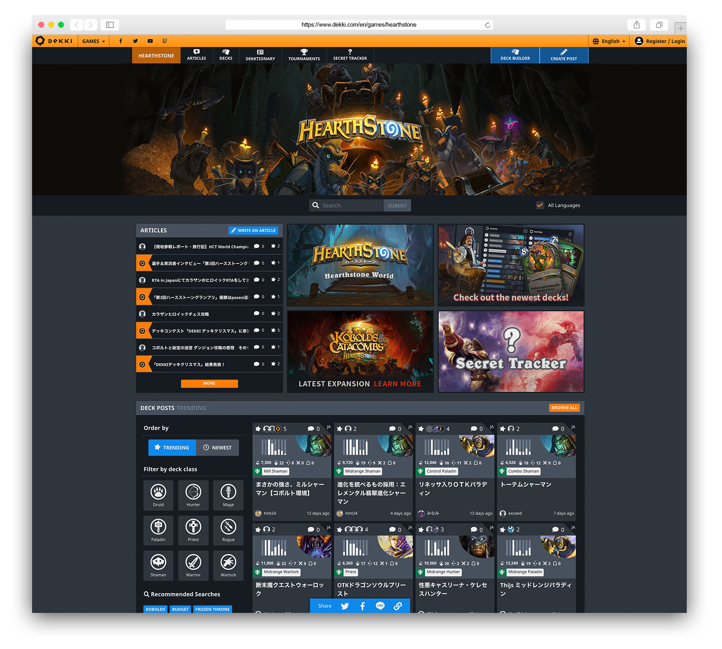Open Mill Shaman deck post
Viewport: 722px width, 649px height.
coord(292,472)
